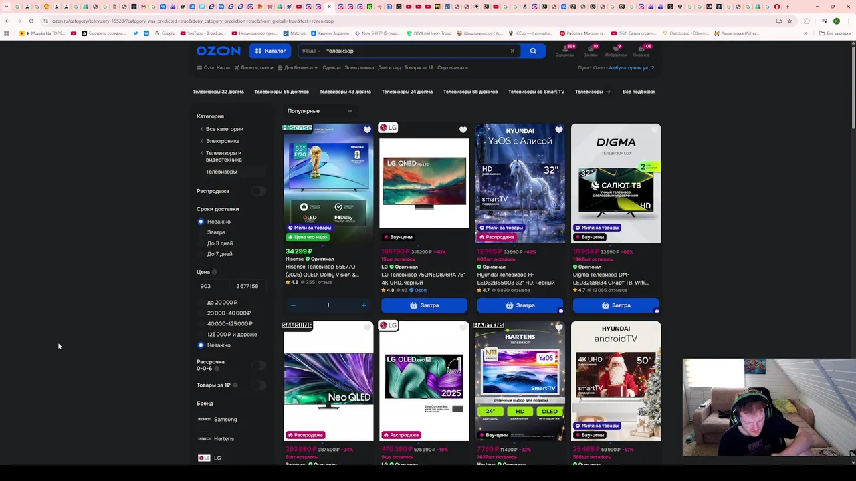Open the Амбулаторная ул., 2 pickup address
856x481 pixels.
tap(631, 67)
